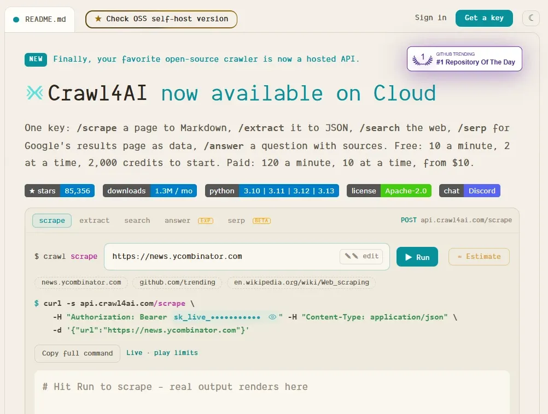The image size is (548, 414).
Task: Choose the en.wikipedia.org/wiki/Web_scraping chip
Action: coord(301,282)
